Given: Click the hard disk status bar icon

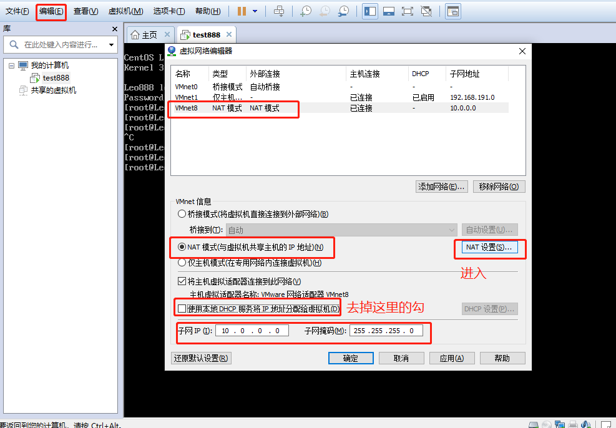Looking at the screenshot, I should (534, 424).
